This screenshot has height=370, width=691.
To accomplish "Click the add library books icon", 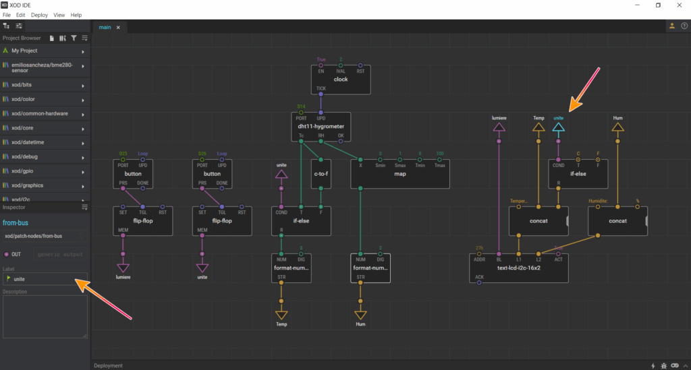I will coord(63,38).
